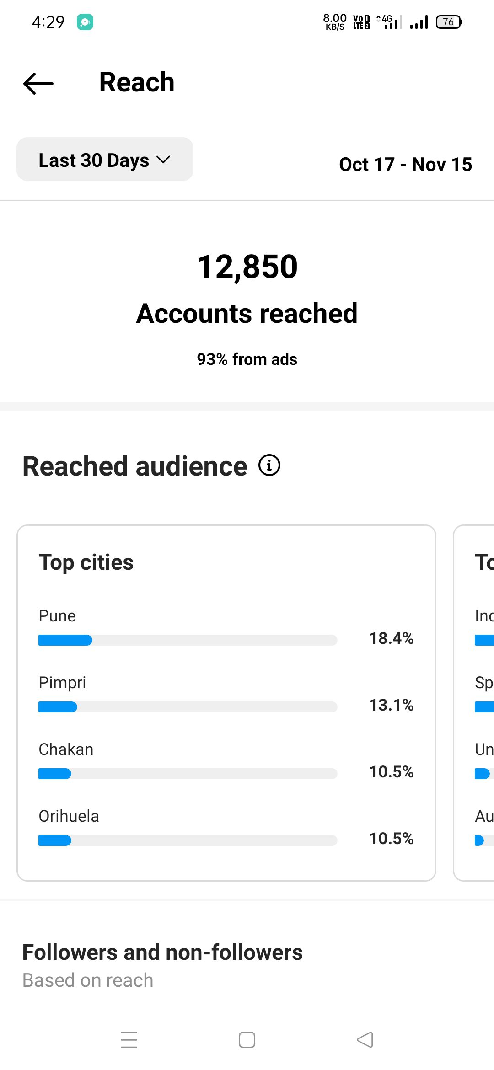Go back using the arrow icon
494x1070 pixels.
(38, 83)
